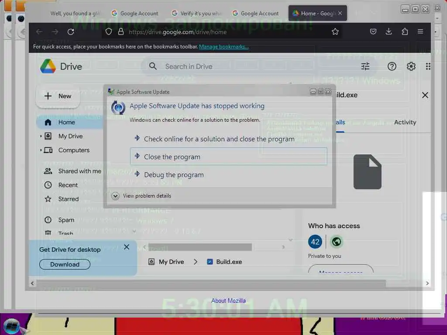Image resolution: width=447 pixels, height=335 pixels.
Task: Choose Close the program
Action: pyautogui.click(x=228, y=157)
